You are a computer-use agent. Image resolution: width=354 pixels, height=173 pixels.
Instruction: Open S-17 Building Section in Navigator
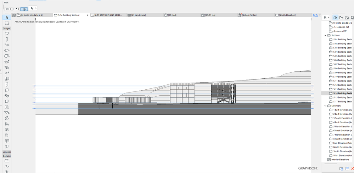(x=341, y=102)
